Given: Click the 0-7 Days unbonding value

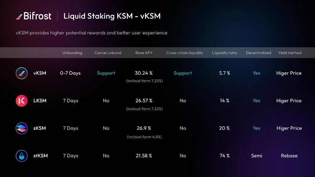Looking at the screenshot, I should coord(70,73).
